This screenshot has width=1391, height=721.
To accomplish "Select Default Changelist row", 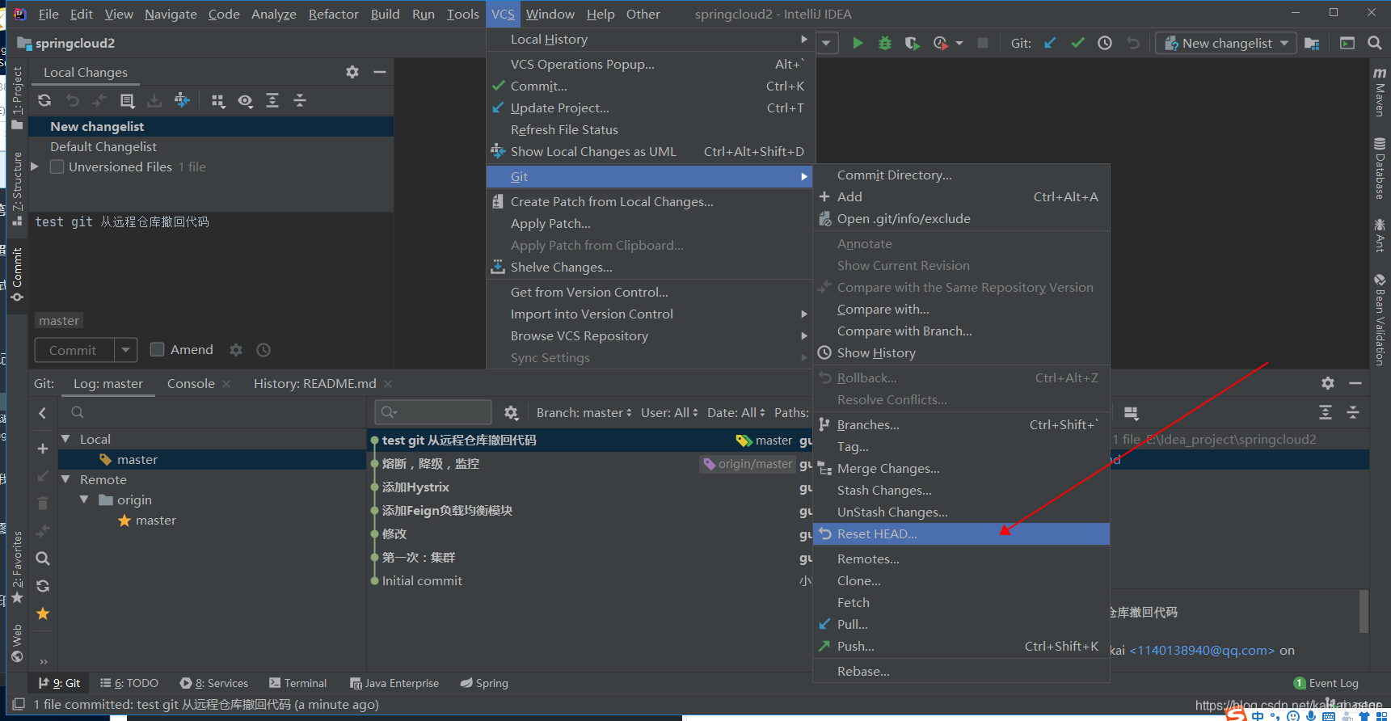I will tap(211, 146).
